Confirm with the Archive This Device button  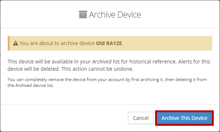point(184,118)
